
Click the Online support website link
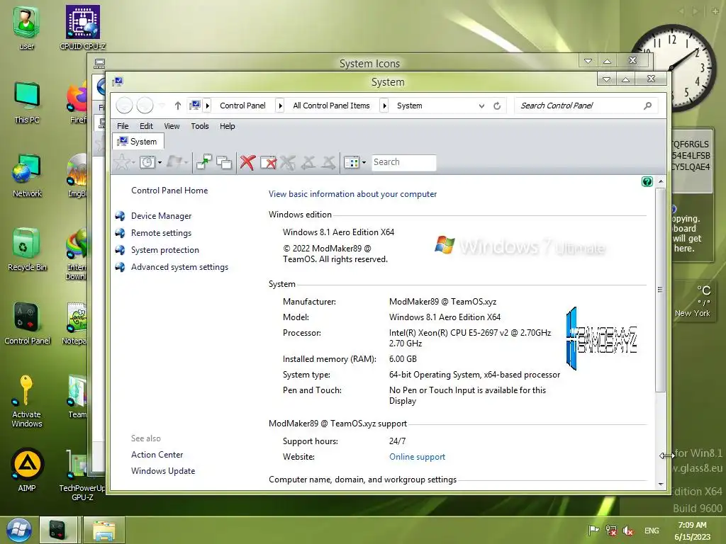coord(417,457)
